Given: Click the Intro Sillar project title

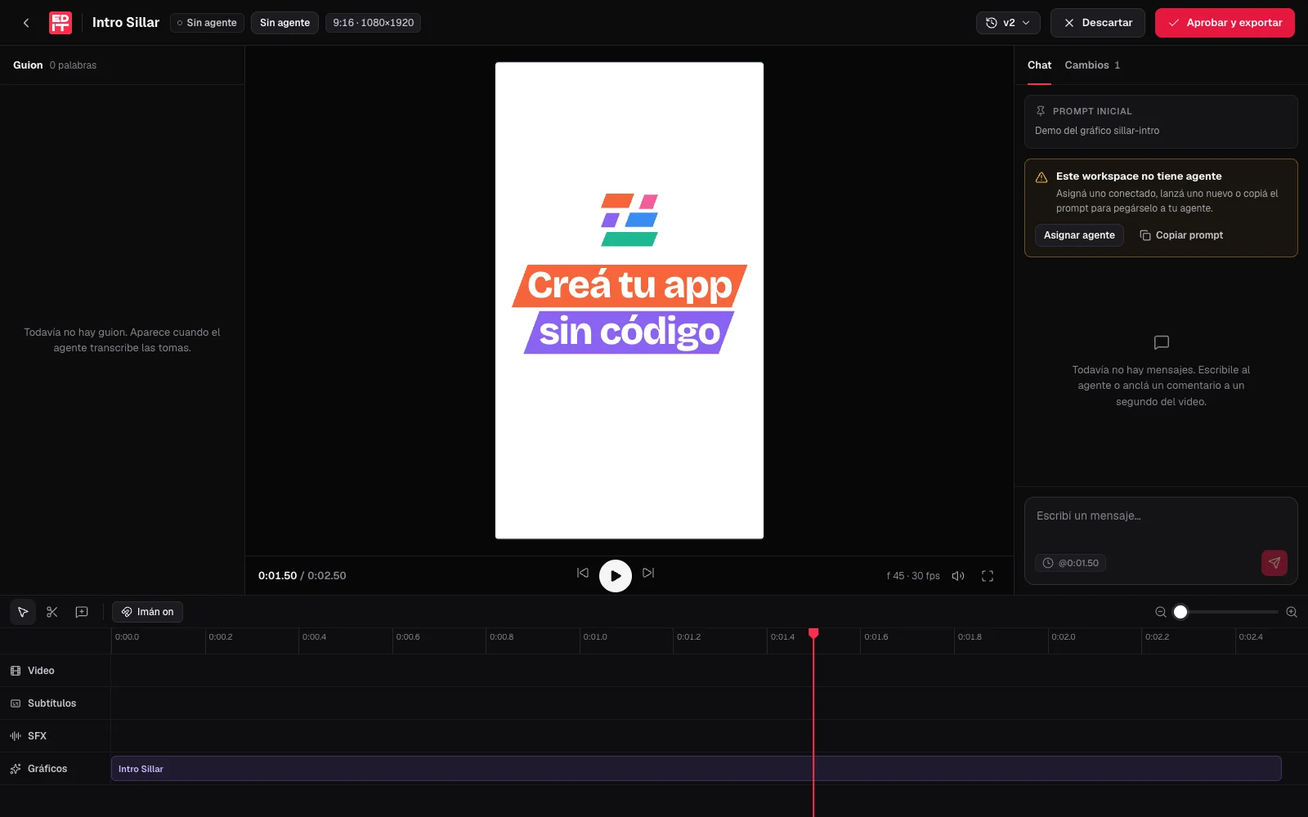Looking at the screenshot, I should pyautogui.click(x=126, y=23).
